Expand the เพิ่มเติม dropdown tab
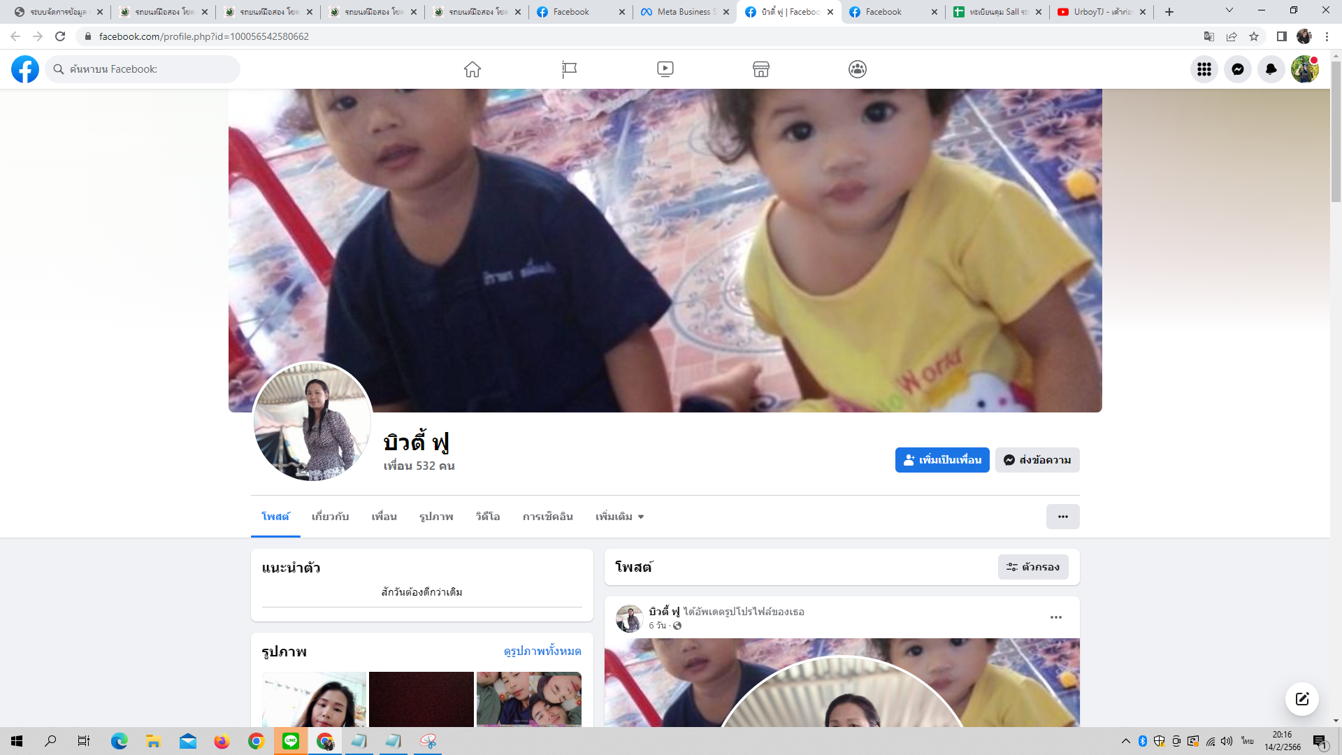 click(x=619, y=517)
